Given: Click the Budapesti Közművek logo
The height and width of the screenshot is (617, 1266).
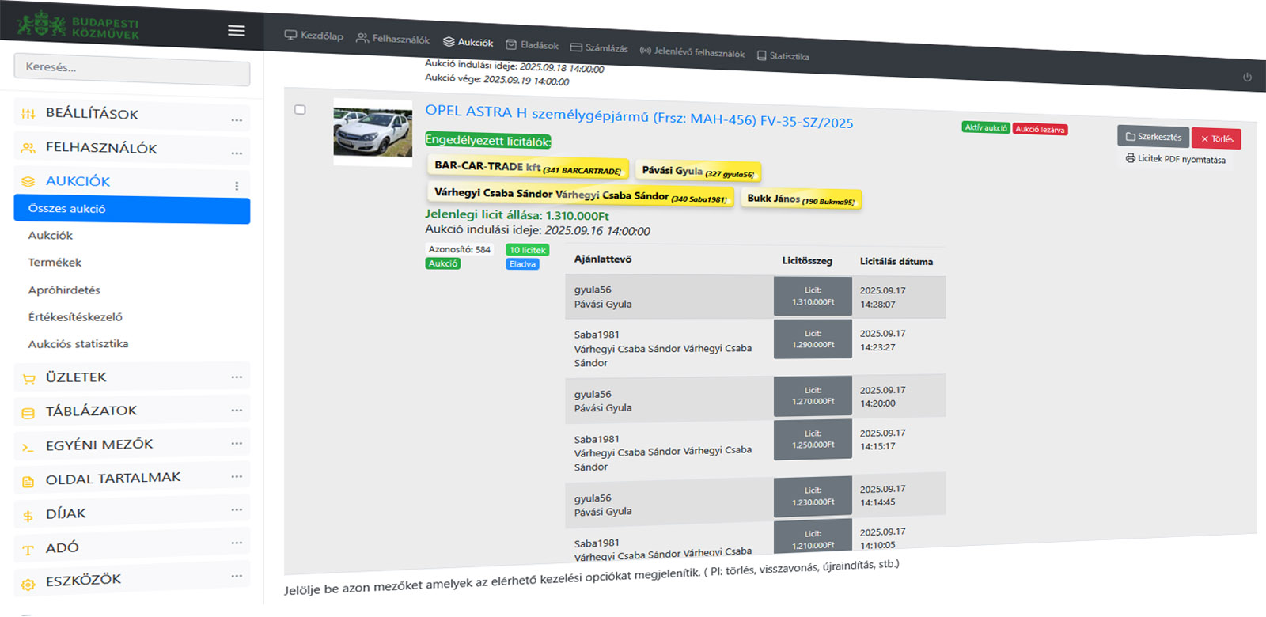Looking at the screenshot, I should [x=78, y=26].
